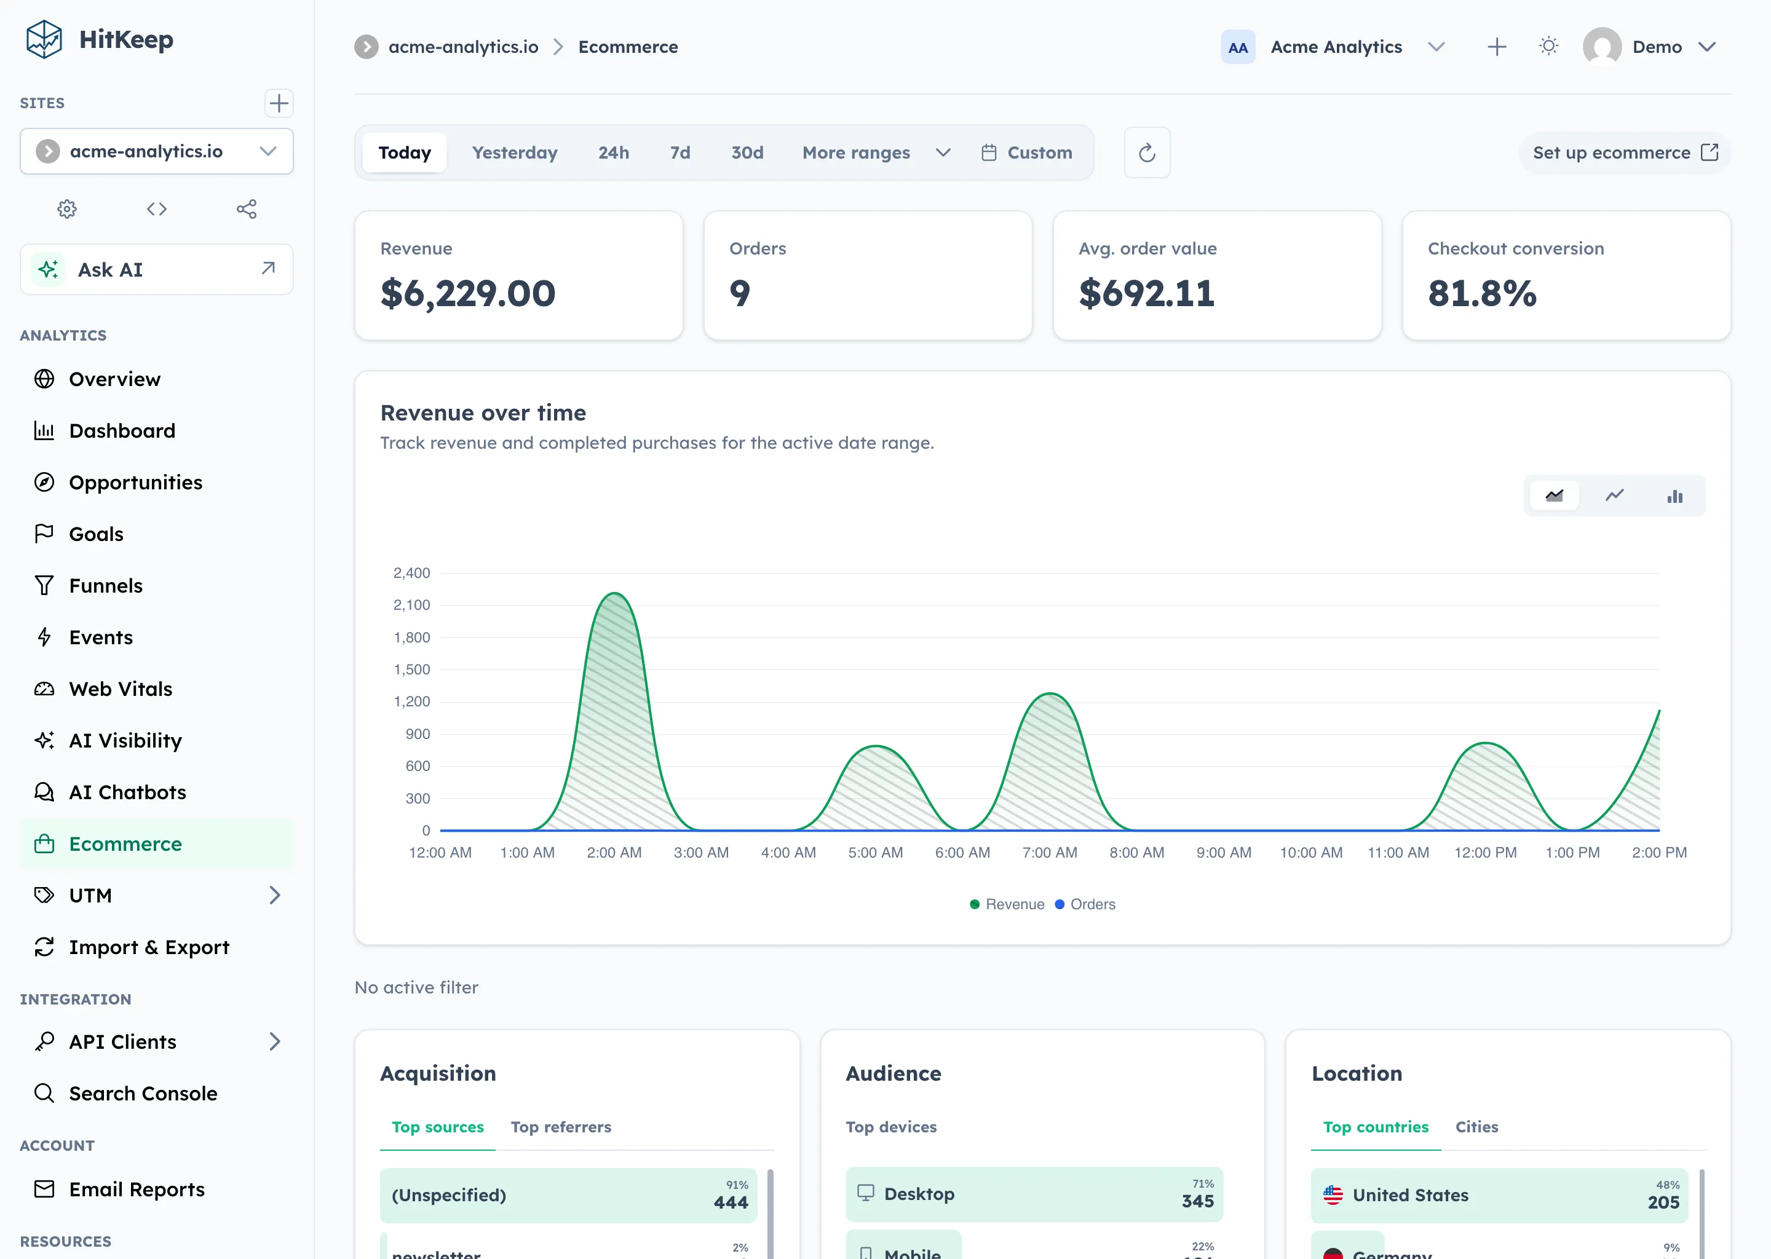Expand the UTM submenu chevron
Image resolution: width=1771 pixels, height=1259 pixels.
(274, 896)
